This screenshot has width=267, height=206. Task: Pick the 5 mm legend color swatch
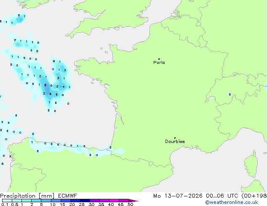tap(46, 201)
